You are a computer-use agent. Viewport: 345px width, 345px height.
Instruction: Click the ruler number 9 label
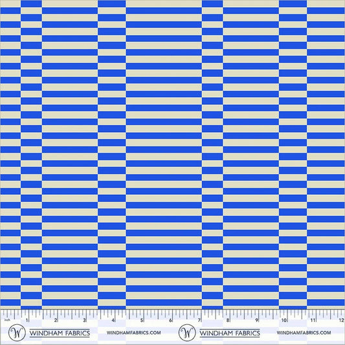256,320
